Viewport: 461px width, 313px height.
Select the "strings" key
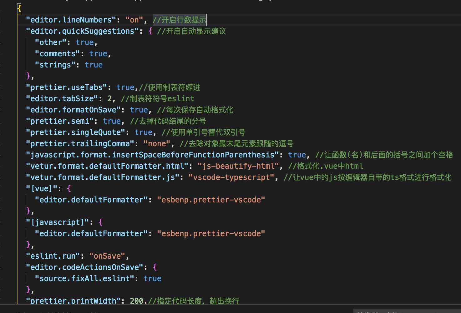tap(55, 65)
